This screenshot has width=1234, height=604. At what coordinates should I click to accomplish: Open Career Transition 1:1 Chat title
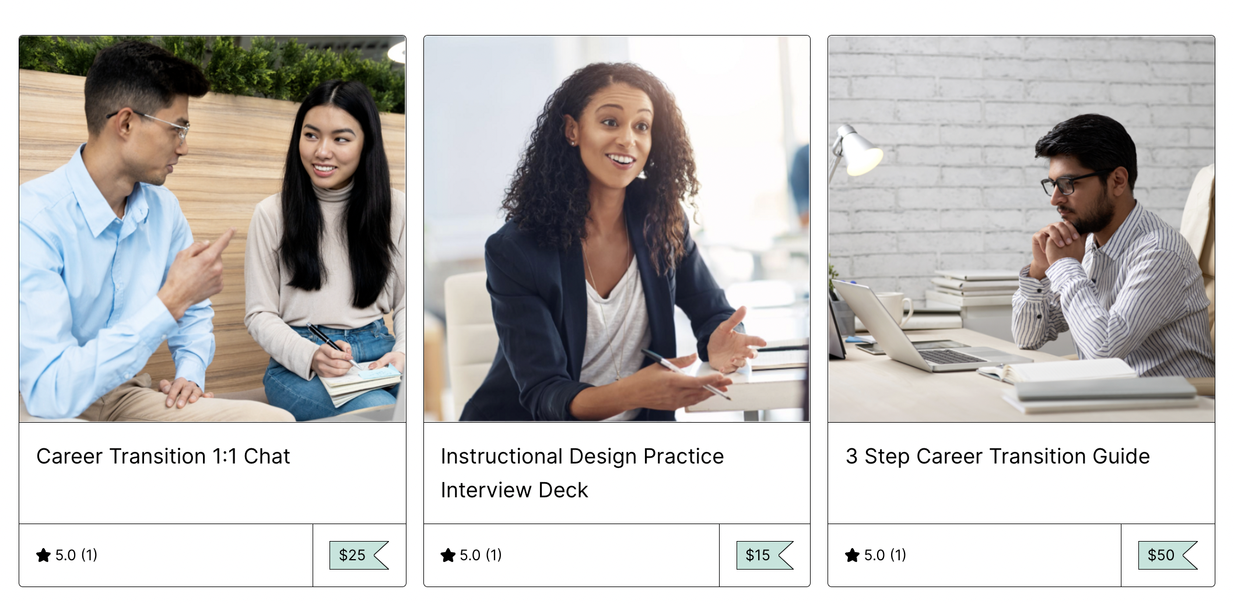click(163, 456)
